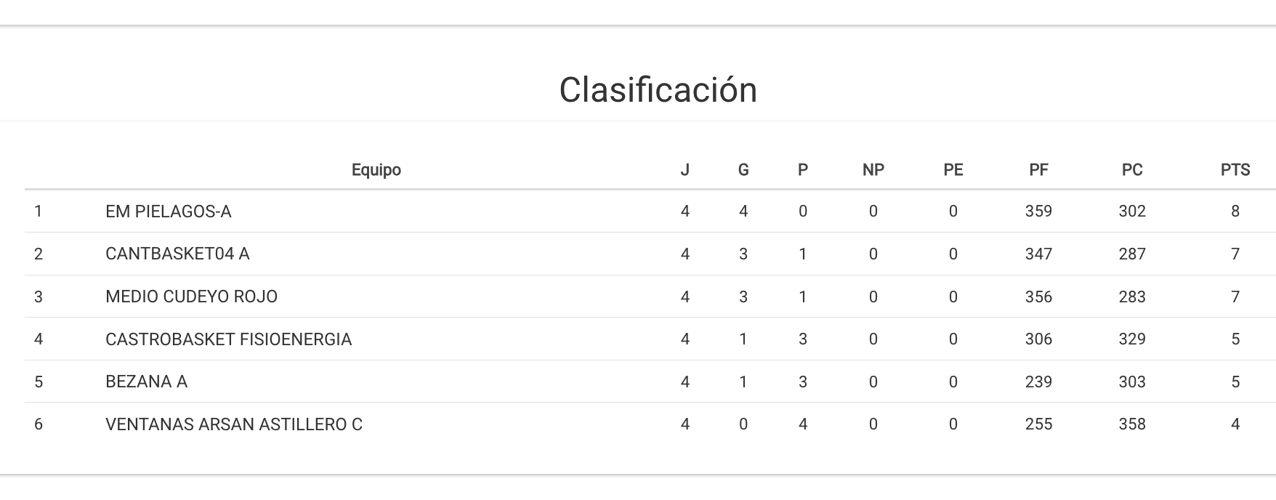Screen dimensions: 1276x500
Task: Sort by the PTS column header
Action: tap(1235, 170)
